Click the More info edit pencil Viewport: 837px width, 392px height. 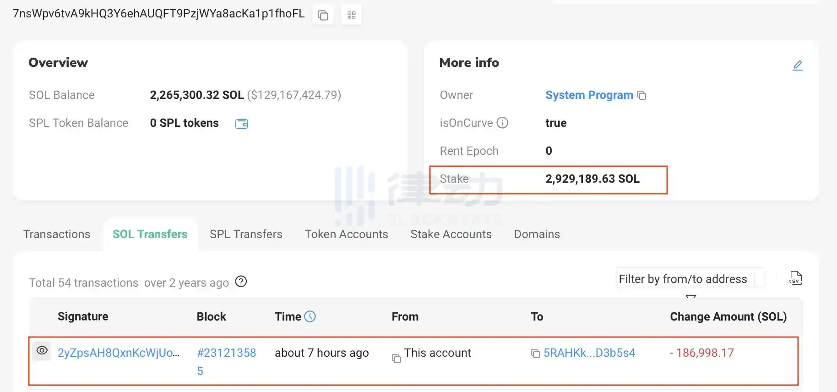tap(797, 65)
